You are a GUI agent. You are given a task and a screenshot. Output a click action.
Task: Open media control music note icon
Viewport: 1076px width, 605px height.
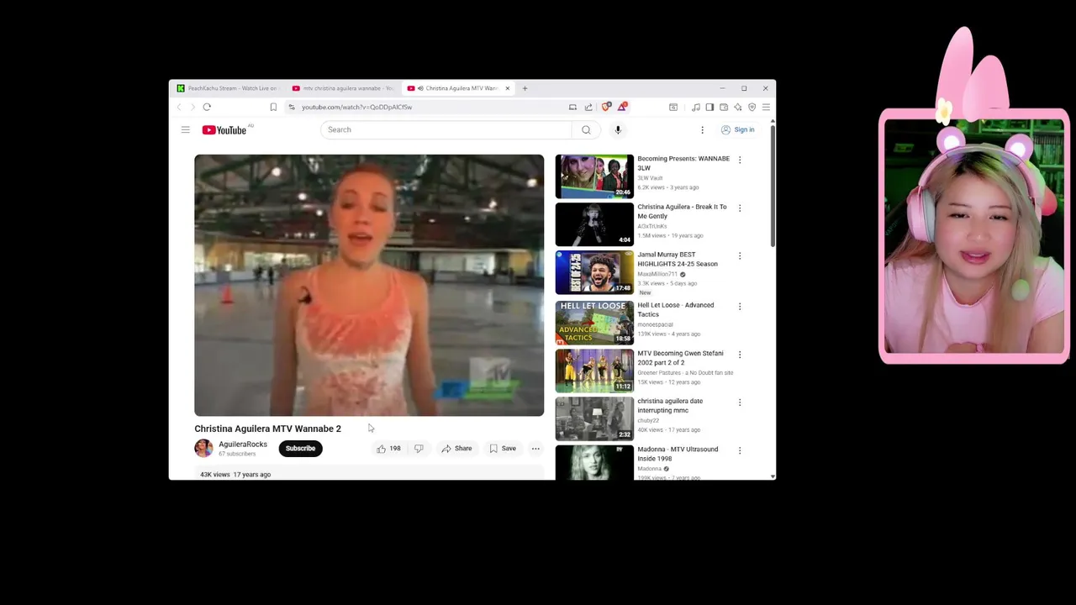[x=695, y=107]
